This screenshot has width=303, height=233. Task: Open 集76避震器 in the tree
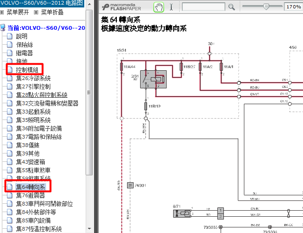click(31, 195)
